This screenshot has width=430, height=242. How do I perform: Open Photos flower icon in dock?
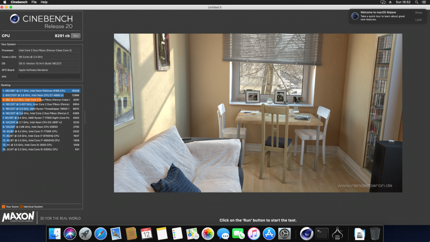click(208, 234)
